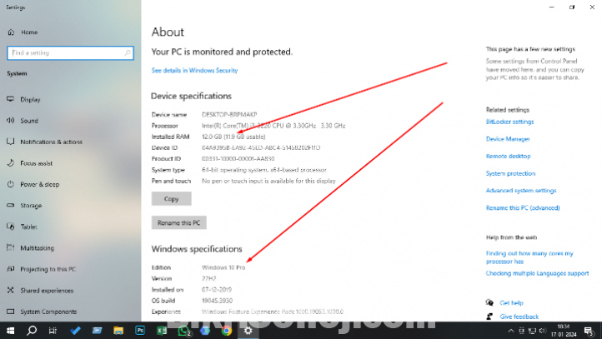Viewport: 602px width, 339px height.
Task: Launch Photoshop from the taskbar
Action: click(140, 331)
